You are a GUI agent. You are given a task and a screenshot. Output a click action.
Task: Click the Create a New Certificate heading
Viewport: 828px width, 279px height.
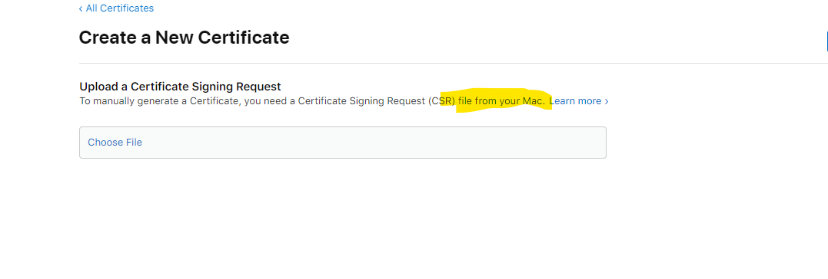coord(184,38)
